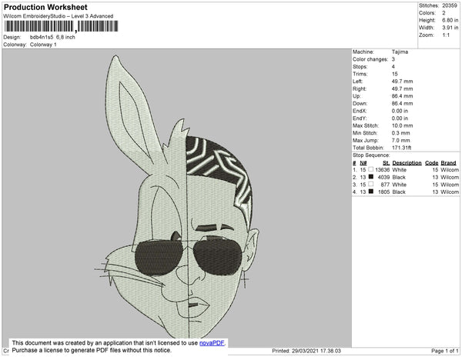Click the EndY value 0.00 in
The width and height of the screenshot is (462, 357).
click(400, 118)
